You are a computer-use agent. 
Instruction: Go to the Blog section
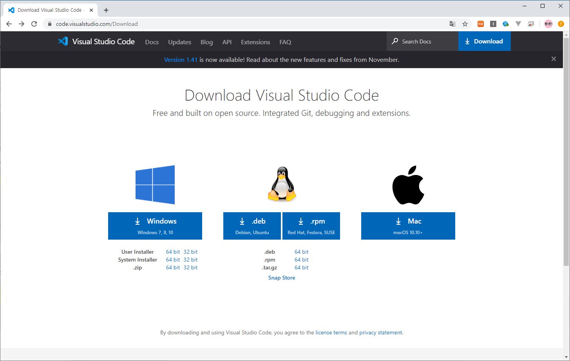pyautogui.click(x=207, y=42)
